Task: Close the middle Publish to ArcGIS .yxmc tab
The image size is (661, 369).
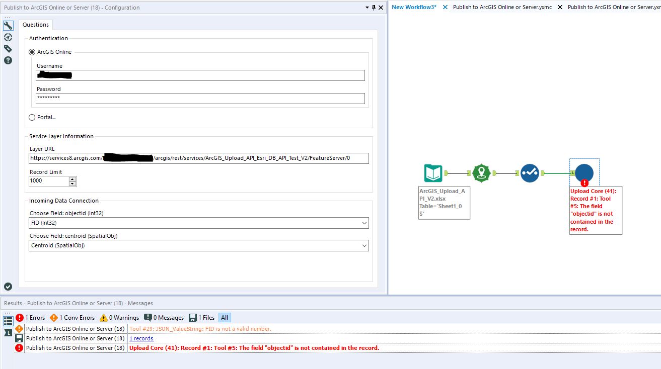Action: pyautogui.click(x=560, y=8)
